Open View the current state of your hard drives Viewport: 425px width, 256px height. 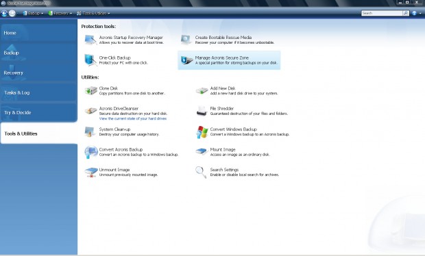133,118
